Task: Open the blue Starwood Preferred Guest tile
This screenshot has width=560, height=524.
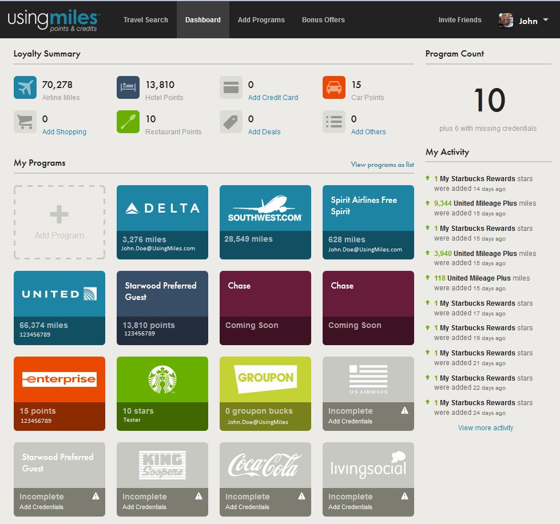Action: click(x=162, y=308)
